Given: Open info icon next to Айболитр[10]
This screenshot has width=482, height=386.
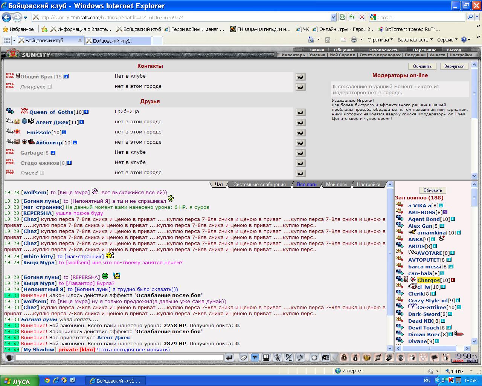Looking at the screenshot, I should (75, 142).
